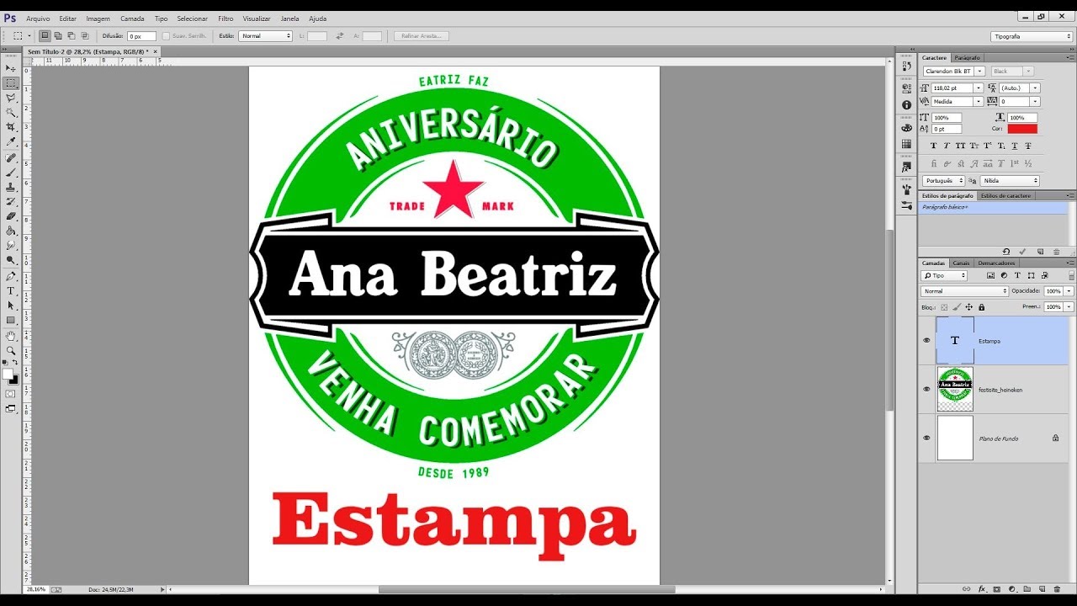Click the Refinar Aresta button
Screen dimensions: 1077x606
(x=422, y=36)
